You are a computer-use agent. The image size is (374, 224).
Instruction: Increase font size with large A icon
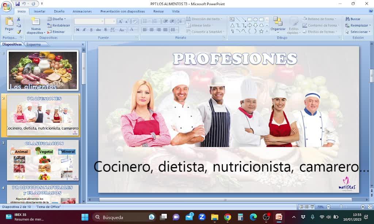pos(121,22)
